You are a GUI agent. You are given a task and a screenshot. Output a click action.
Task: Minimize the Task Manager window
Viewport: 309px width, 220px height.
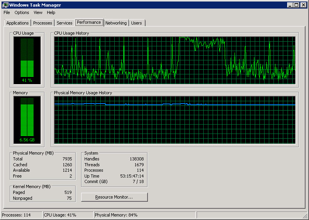289,5
